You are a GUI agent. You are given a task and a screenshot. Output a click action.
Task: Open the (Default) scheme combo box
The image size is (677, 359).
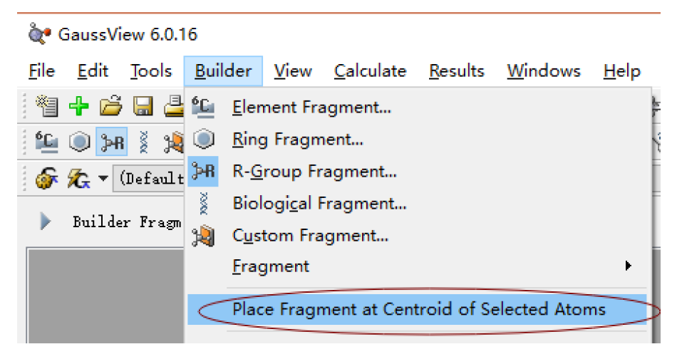tap(151, 177)
